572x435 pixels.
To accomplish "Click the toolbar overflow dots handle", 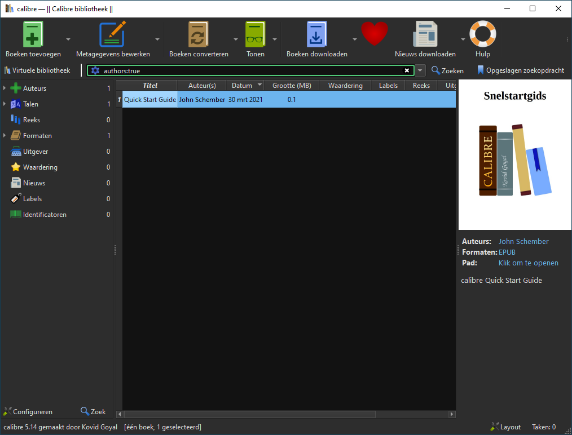I will (567, 39).
